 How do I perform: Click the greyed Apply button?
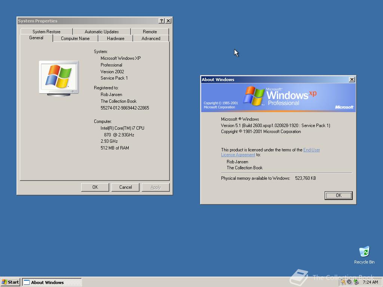(156, 187)
